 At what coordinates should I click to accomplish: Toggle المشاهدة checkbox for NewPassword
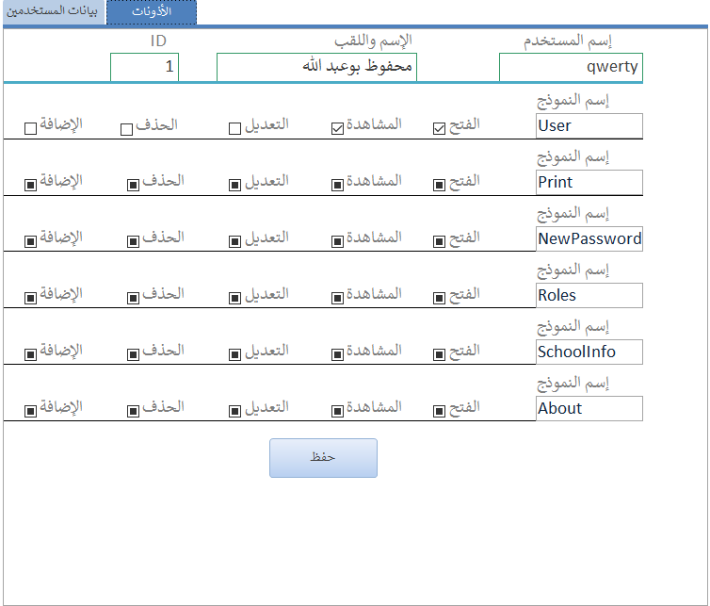tap(337, 241)
